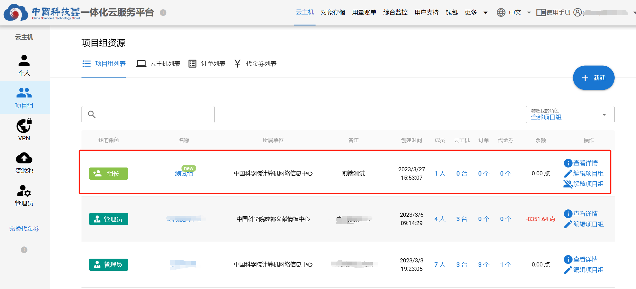
Task: Click info icon beside platform title
Action: click(163, 13)
